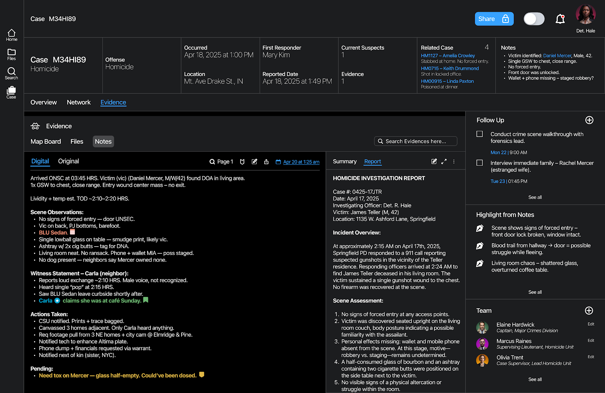Switch to the Network tab
The height and width of the screenshot is (393, 605).
pos(79,103)
